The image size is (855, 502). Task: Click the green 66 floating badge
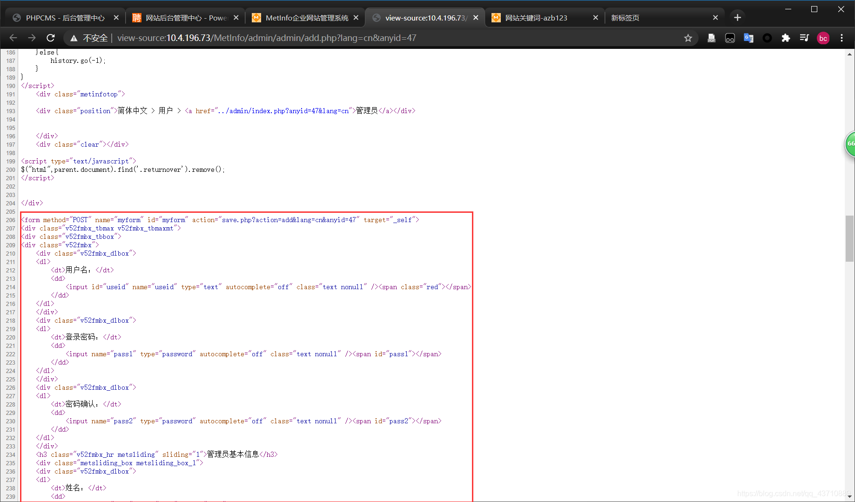tap(850, 144)
